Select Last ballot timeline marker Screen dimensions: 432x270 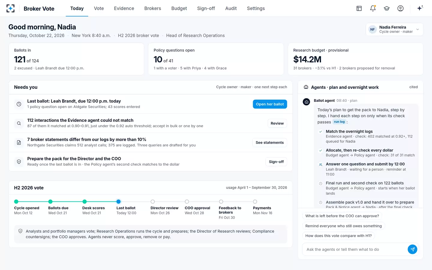click(118, 202)
